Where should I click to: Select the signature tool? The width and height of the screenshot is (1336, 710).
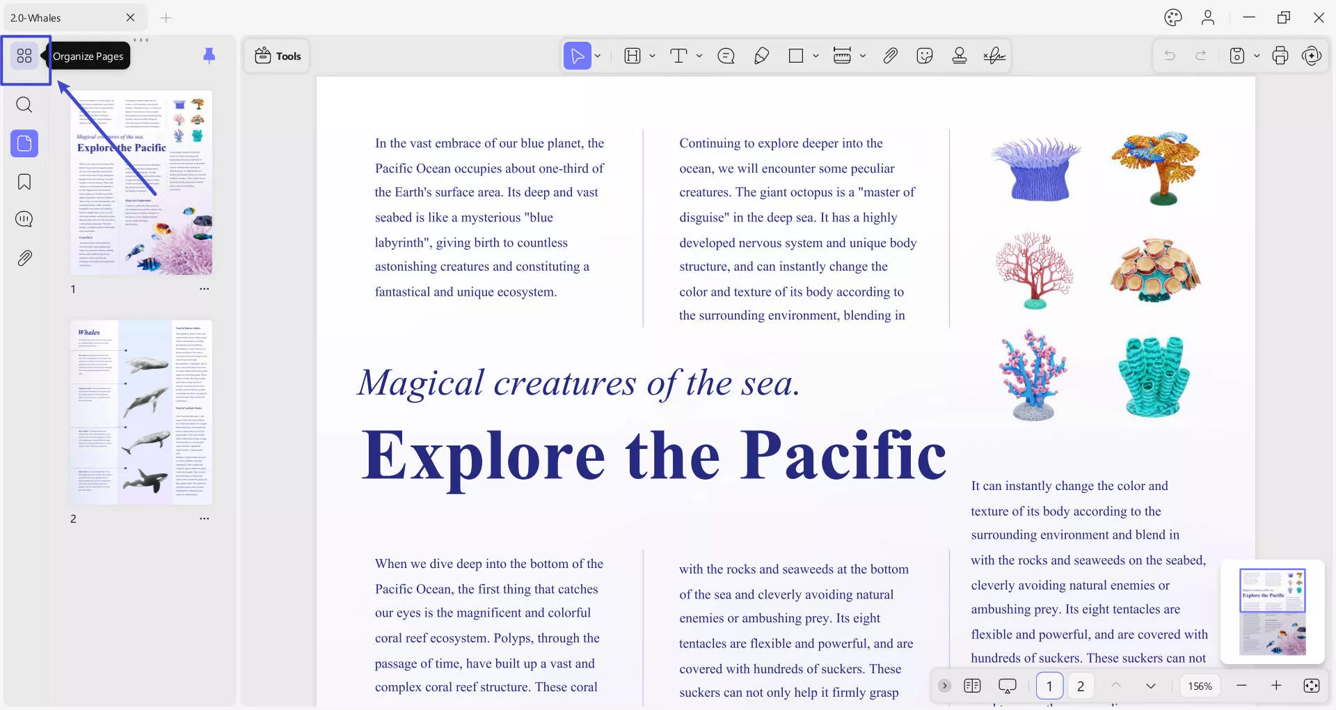[x=994, y=56]
